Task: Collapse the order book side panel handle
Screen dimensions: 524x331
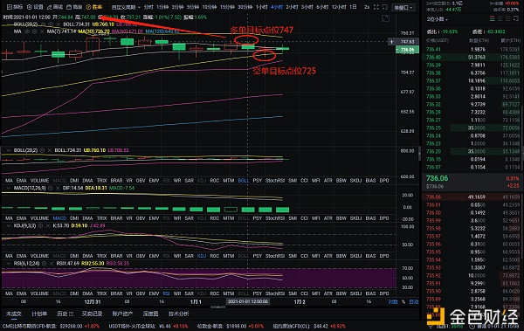Action: (x=420, y=154)
